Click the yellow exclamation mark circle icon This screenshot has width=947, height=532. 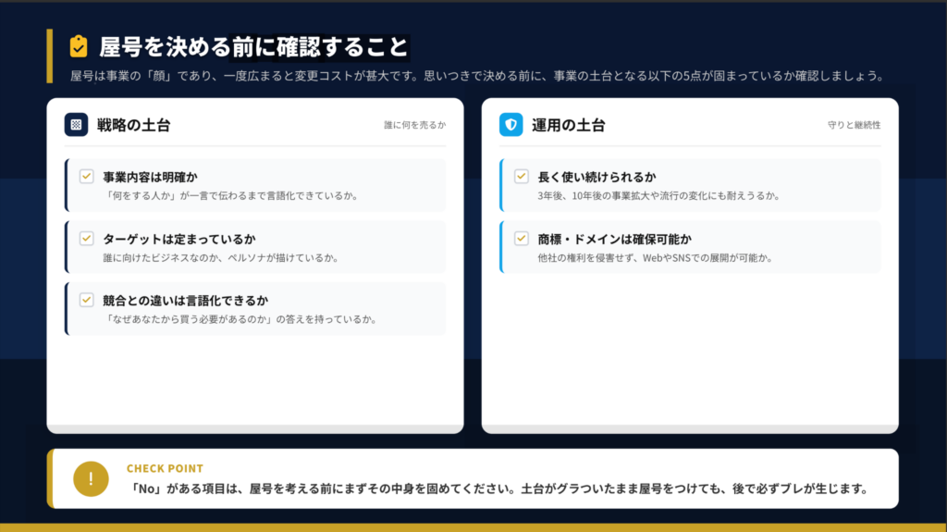(x=91, y=478)
